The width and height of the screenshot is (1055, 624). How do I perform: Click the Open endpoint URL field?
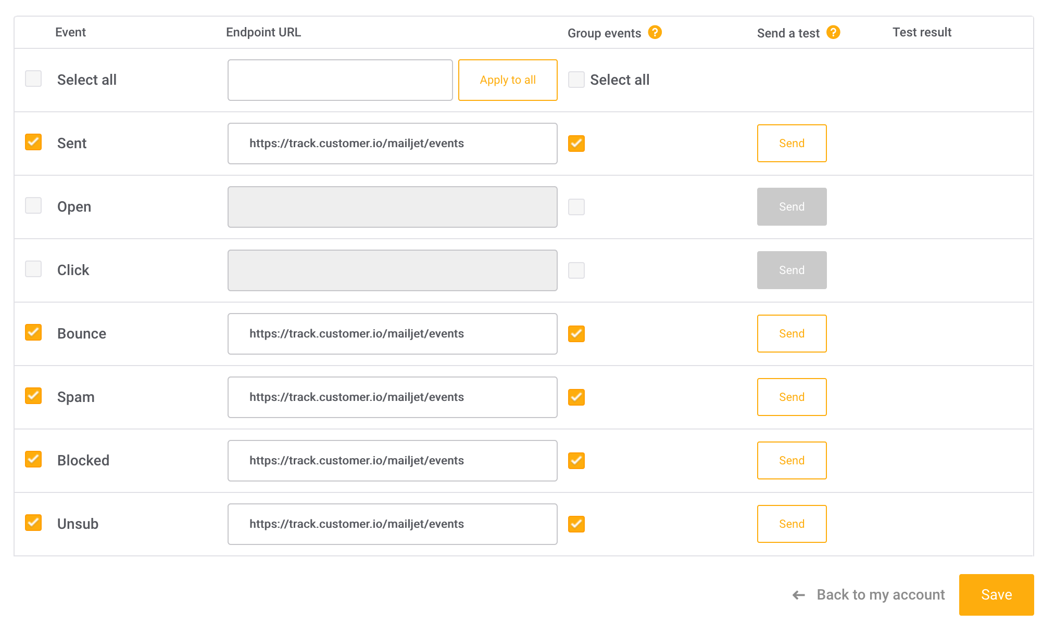coord(393,207)
